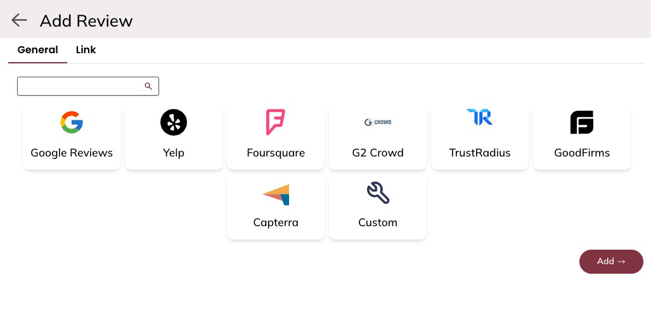Choose the Foursquare logo icon

click(x=276, y=122)
